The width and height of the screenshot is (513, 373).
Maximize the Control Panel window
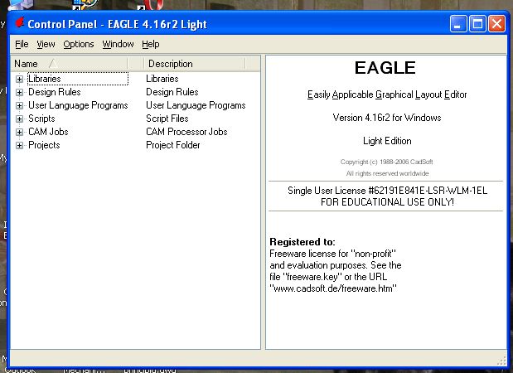pyautogui.click(x=477, y=24)
